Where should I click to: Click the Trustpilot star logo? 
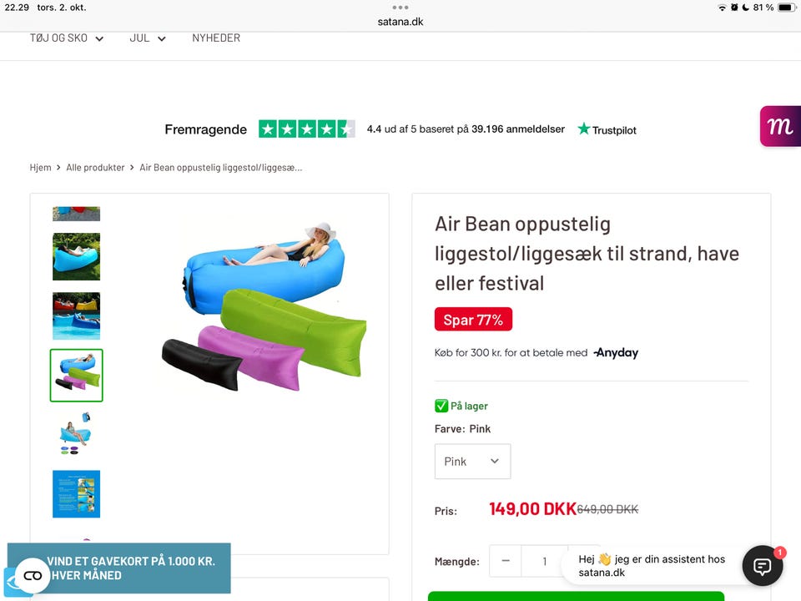tap(607, 129)
